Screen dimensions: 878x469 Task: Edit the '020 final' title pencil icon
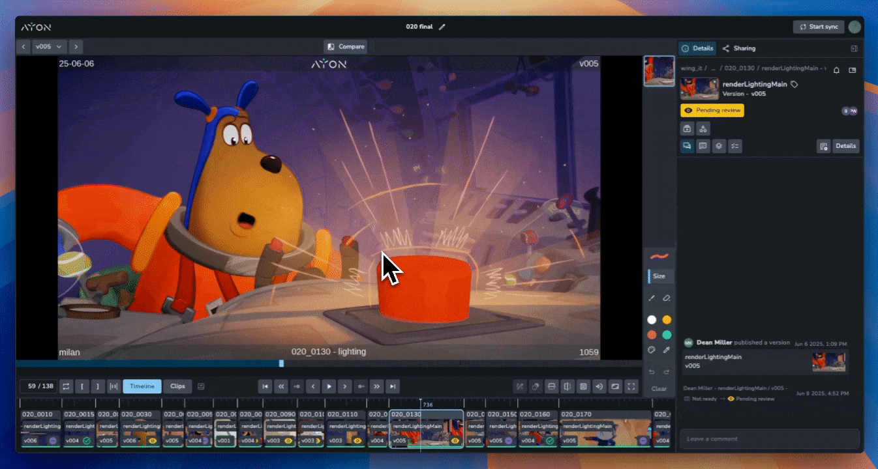pyautogui.click(x=442, y=27)
